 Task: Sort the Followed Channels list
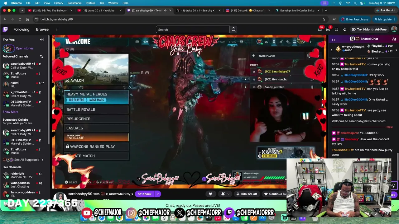pyautogui.click(x=41, y=57)
